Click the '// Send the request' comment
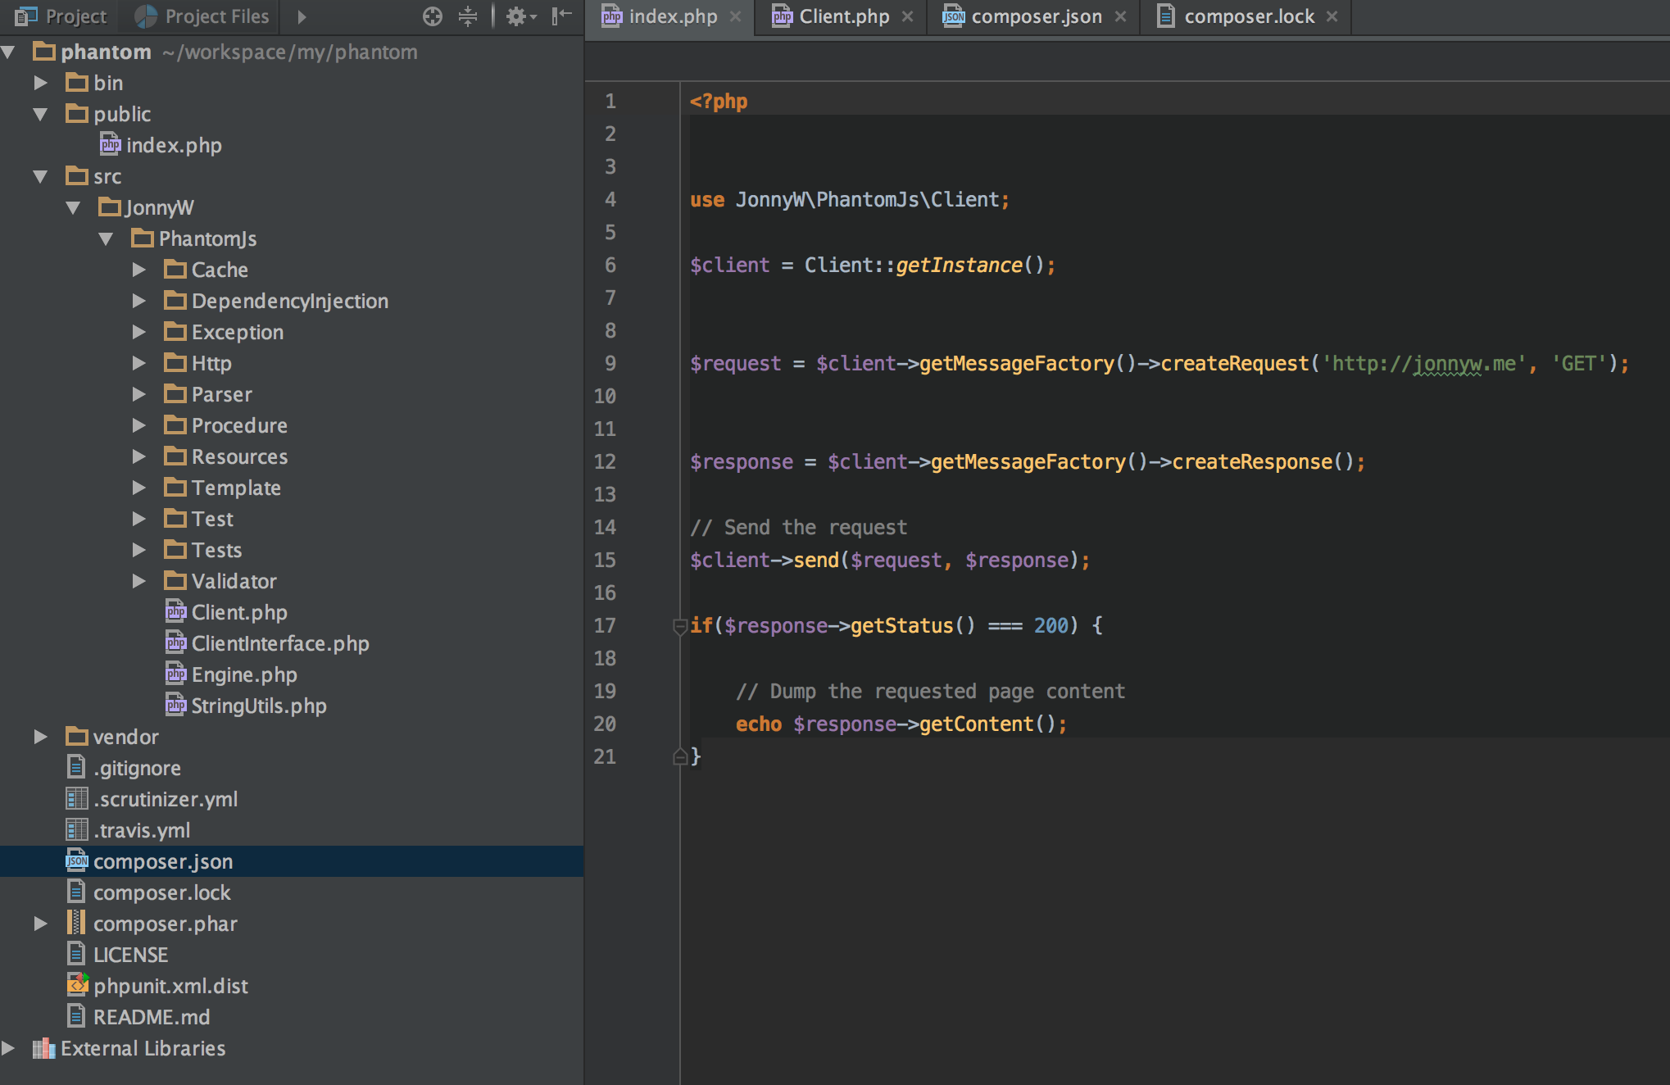The height and width of the screenshot is (1085, 1670). click(799, 527)
